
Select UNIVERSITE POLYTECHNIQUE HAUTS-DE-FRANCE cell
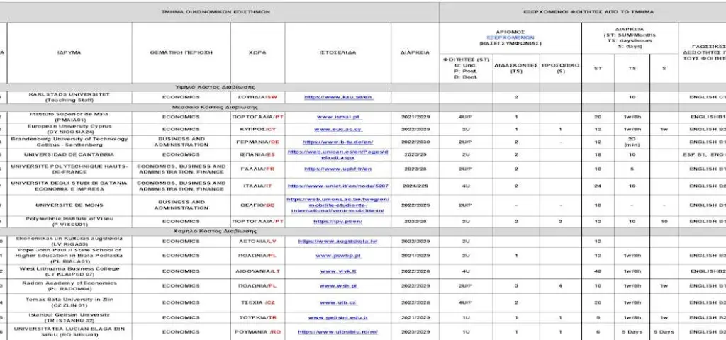pos(69,169)
